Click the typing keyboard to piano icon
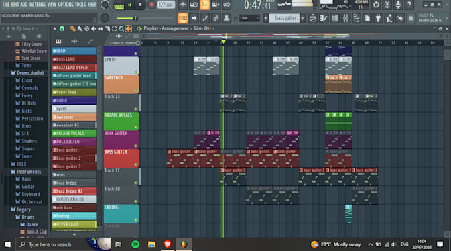451x251 pixels. click(183, 18)
